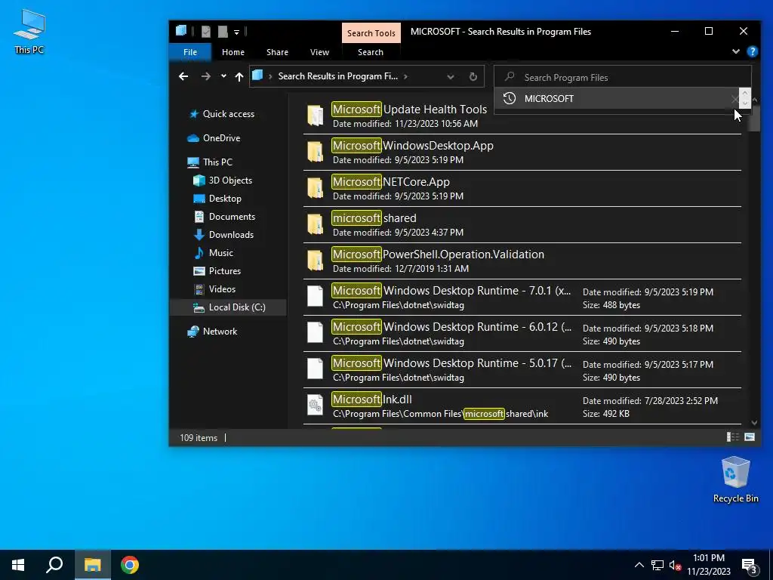
Task: Refresh the search results
Action: point(473,76)
